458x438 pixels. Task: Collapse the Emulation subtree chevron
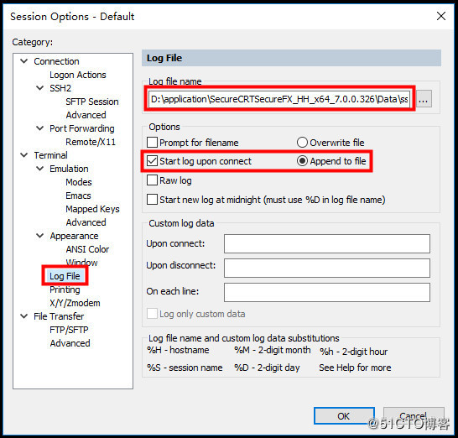pos(40,169)
